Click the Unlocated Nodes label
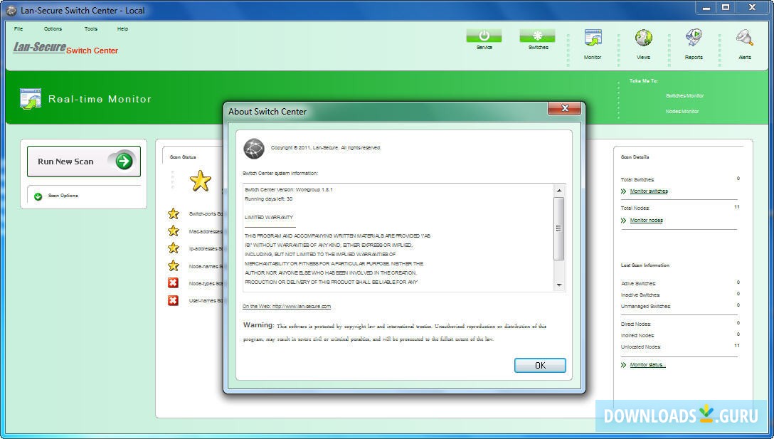This screenshot has width=774, height=439. click(640, 347)
